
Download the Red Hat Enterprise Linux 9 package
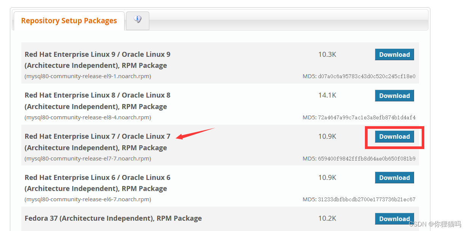(x=394, y=55)
